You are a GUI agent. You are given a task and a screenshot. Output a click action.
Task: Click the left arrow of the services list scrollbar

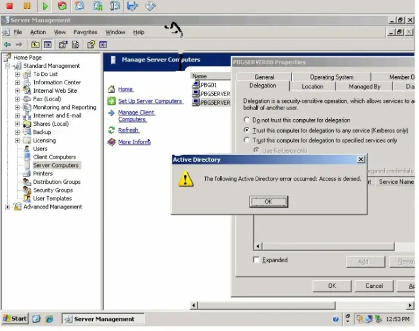[258, 246]
